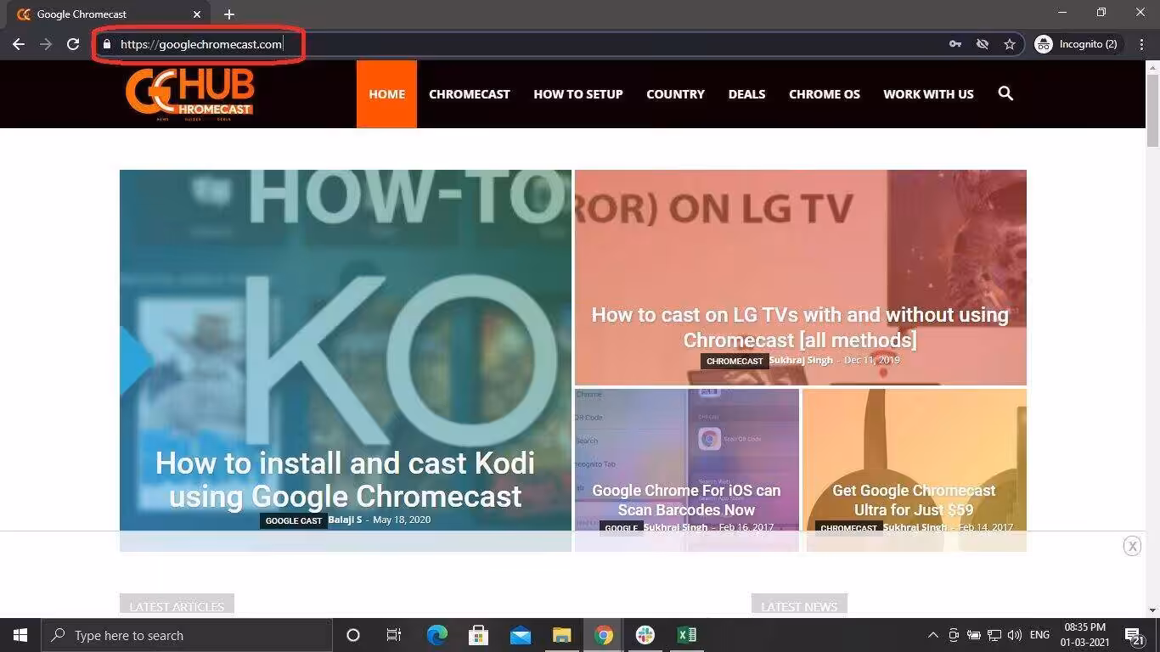Open the Kodi Chromecast article link
Viewport: 1160px width, 652px height.
[x=345, y=479]
